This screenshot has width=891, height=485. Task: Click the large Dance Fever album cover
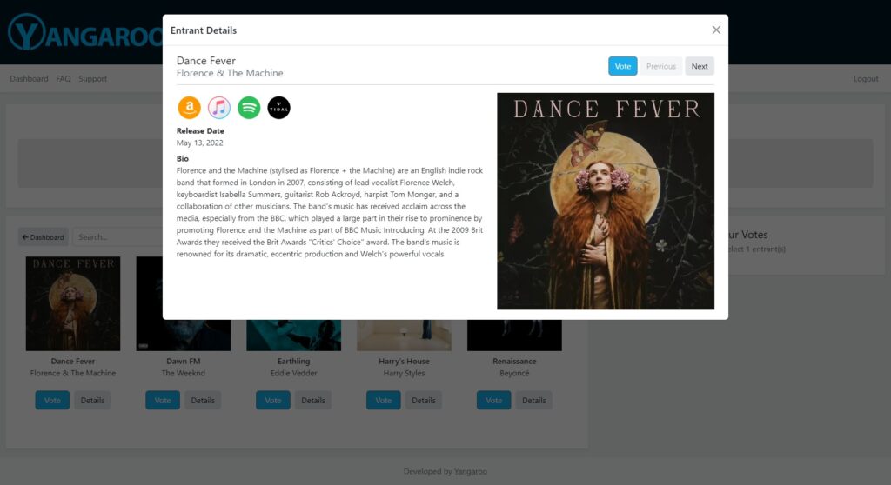(605, 201)
